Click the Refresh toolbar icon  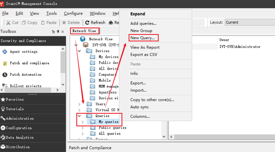tap(87, 23)
